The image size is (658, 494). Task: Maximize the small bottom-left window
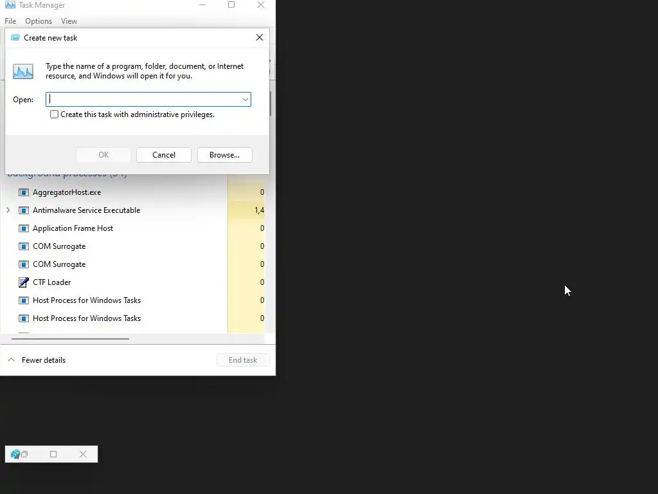[53, 454]
